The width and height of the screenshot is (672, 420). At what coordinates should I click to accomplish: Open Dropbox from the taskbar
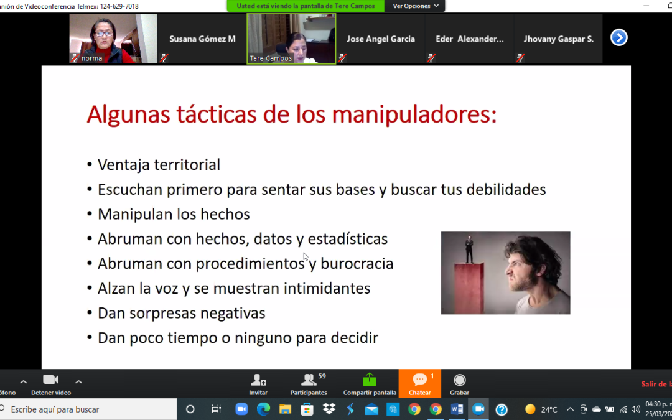(x=329, y=409)
